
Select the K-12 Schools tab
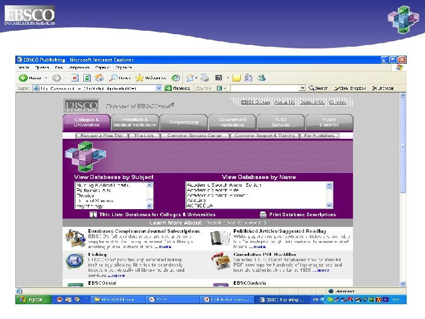tap(280, 122)
